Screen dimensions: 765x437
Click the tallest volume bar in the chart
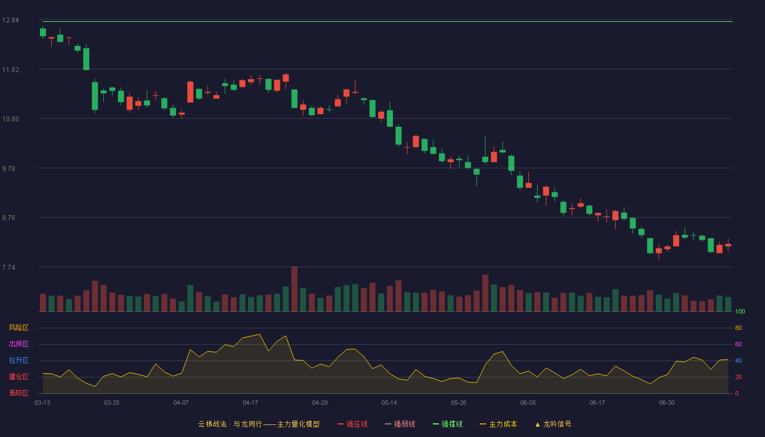click(x=295, y=289)
